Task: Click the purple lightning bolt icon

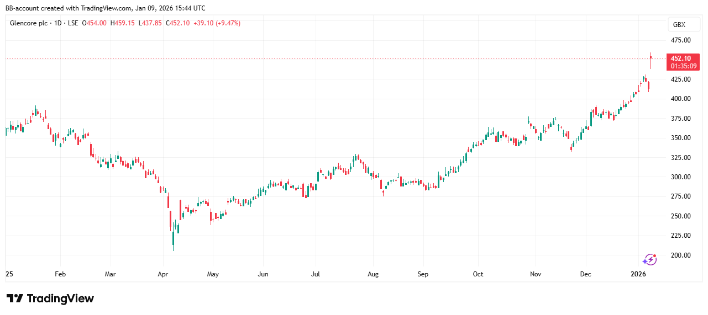Action: point(649,259)
